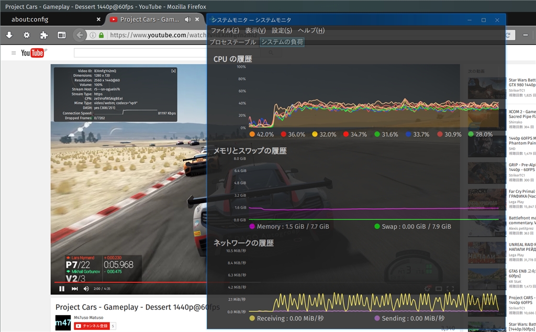Switch to プロセステーブル tab
Screen dimensions: 536x332
(x=233, y=42)
